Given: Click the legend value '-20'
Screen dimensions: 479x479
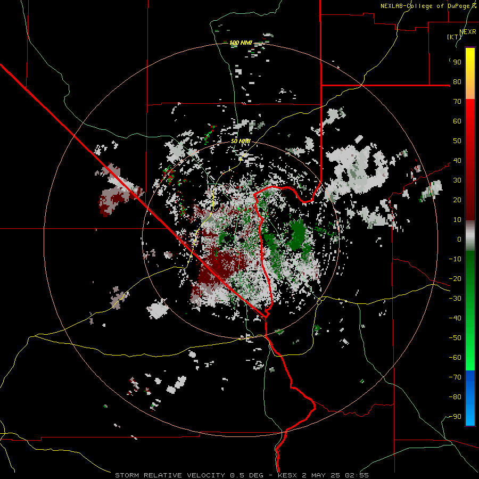Looking at the screenshot, I should [x=455, y=278].
